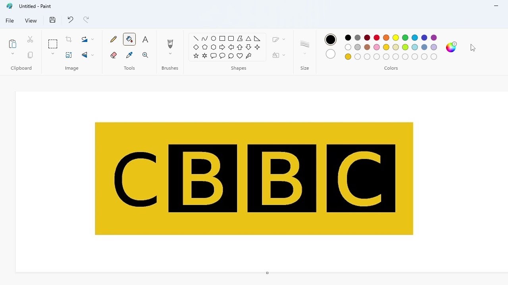This screenshot has width=508, height=285.
Task: Select the Heart shape
Action: click(x=240, y=56)
